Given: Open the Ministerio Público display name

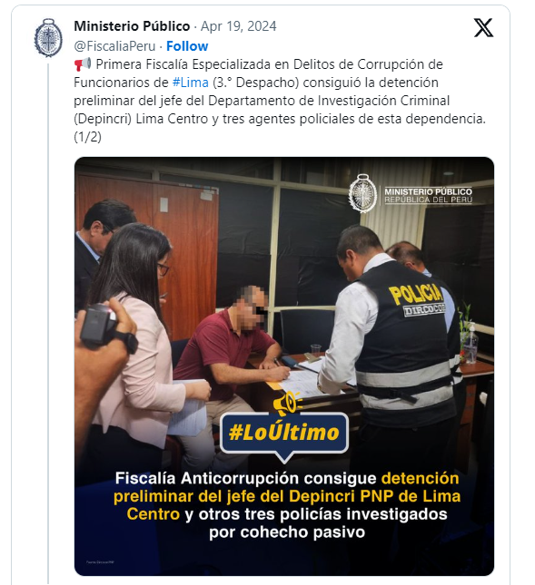Looking at the screenshot, I should tap(132, 26).
